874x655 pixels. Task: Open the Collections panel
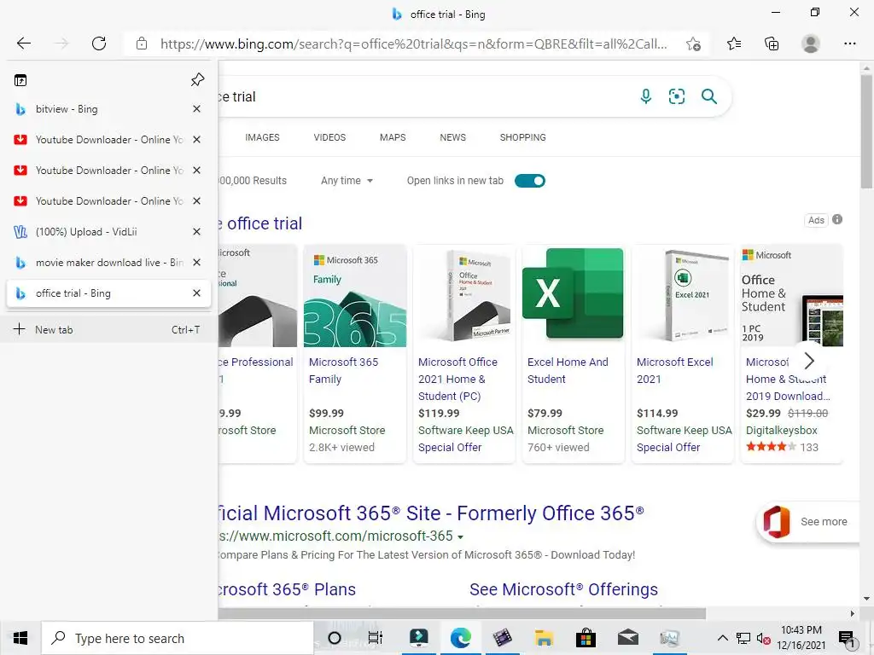[x=772, y=43]
